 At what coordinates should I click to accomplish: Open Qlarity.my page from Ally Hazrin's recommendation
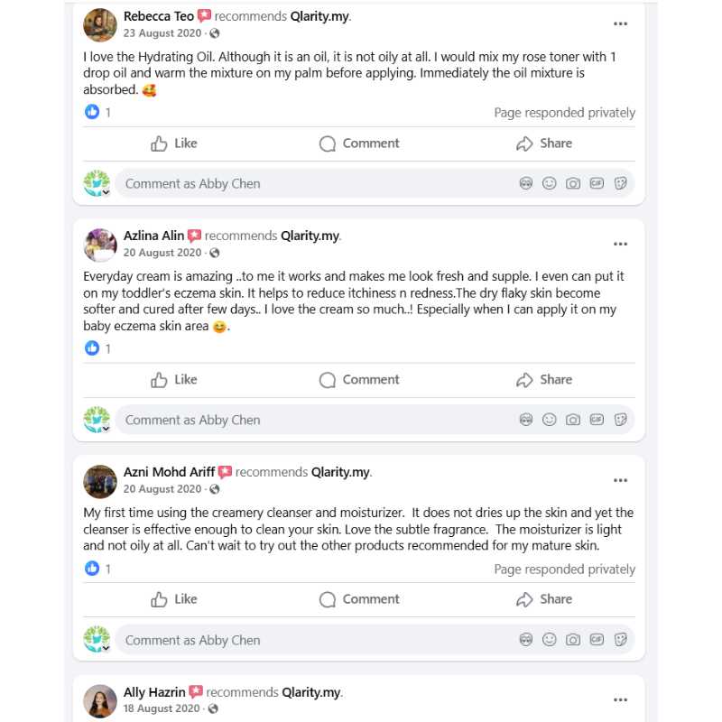[311, 692]
